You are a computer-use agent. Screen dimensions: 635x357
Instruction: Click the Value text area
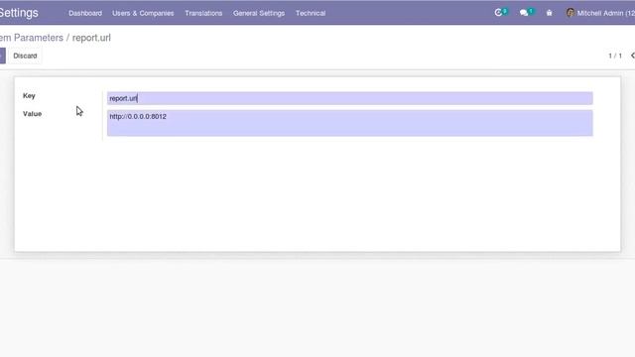[350, 123]
